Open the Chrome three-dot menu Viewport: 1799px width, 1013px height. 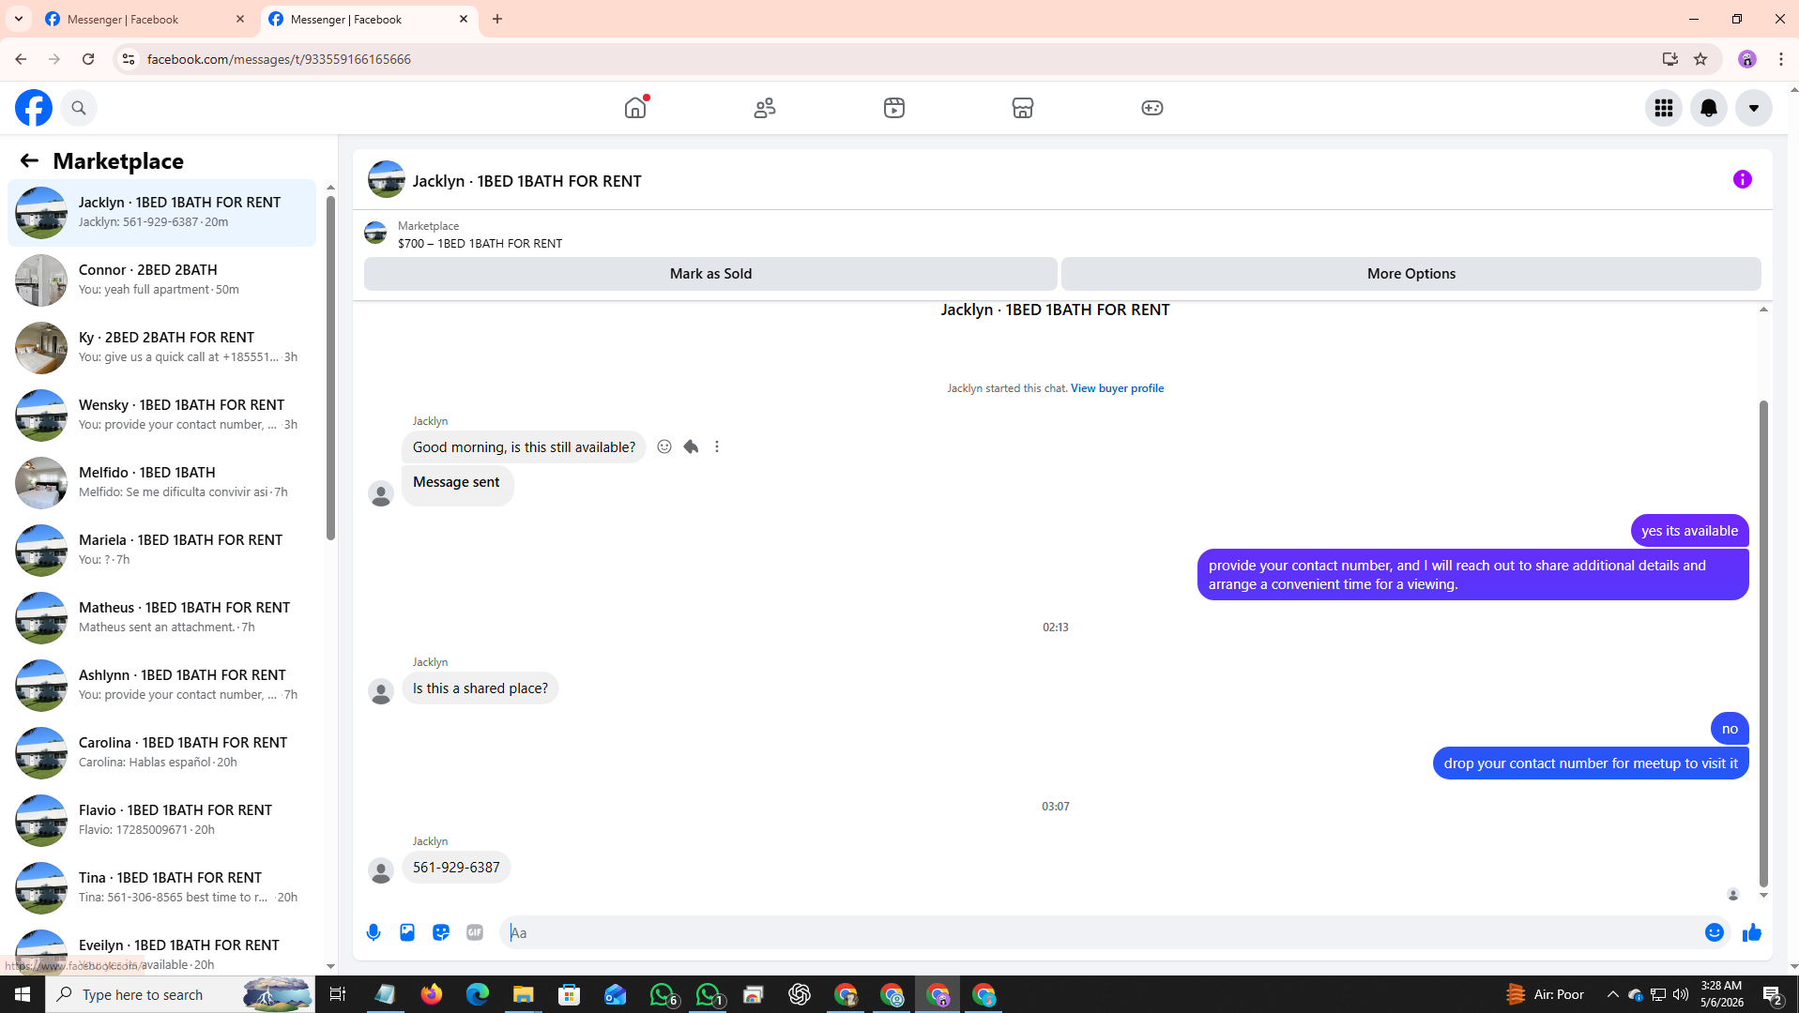point(1781,59)
